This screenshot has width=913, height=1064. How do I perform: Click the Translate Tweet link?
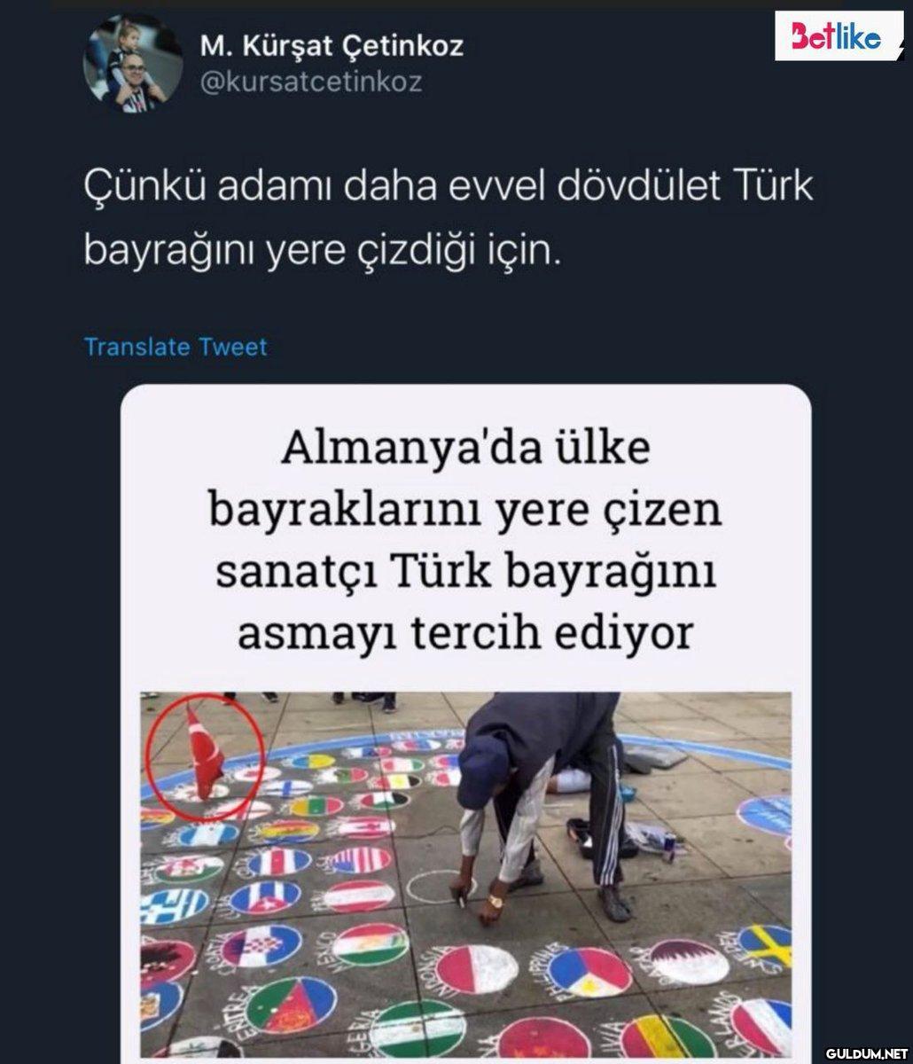click(175, 347)
